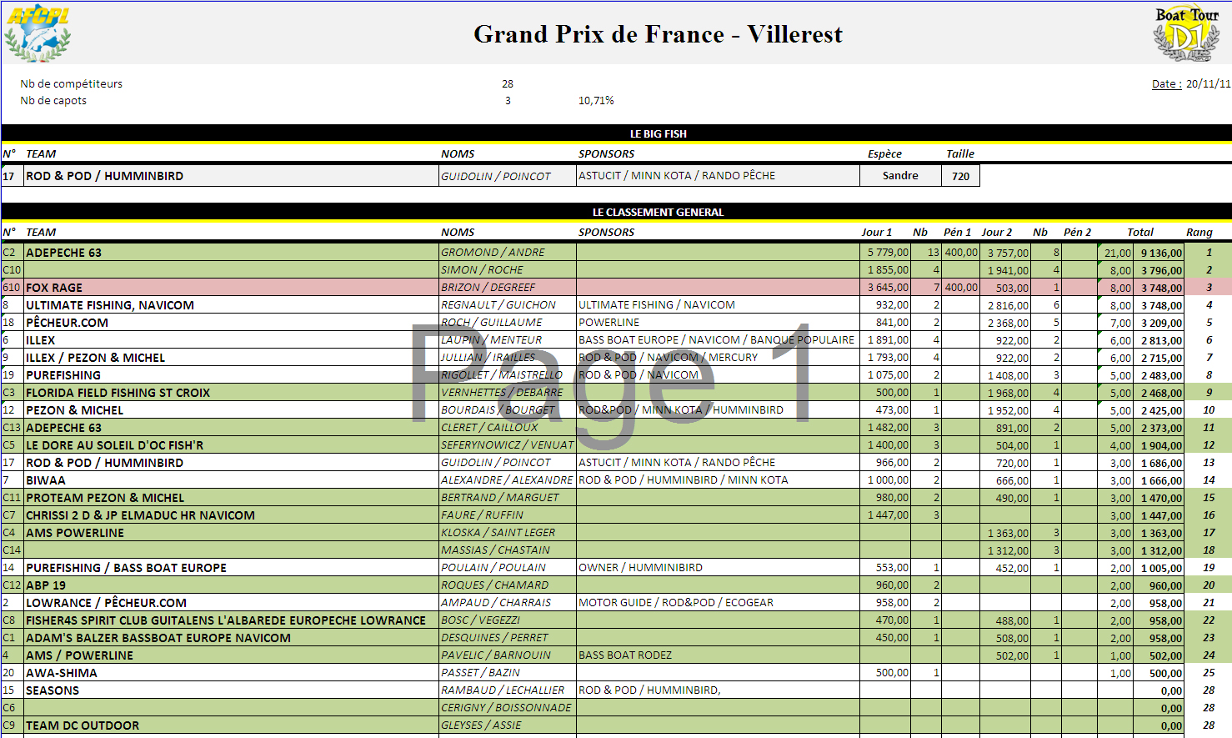Click the POWERLINE sponsor cell
1232x738 pixels.
click(x=718, y=322)
